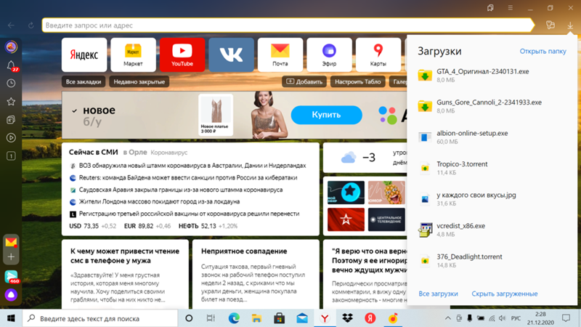581x327 pixels.
Task: Go back with the left arrow icon
Action: (11, 25)
